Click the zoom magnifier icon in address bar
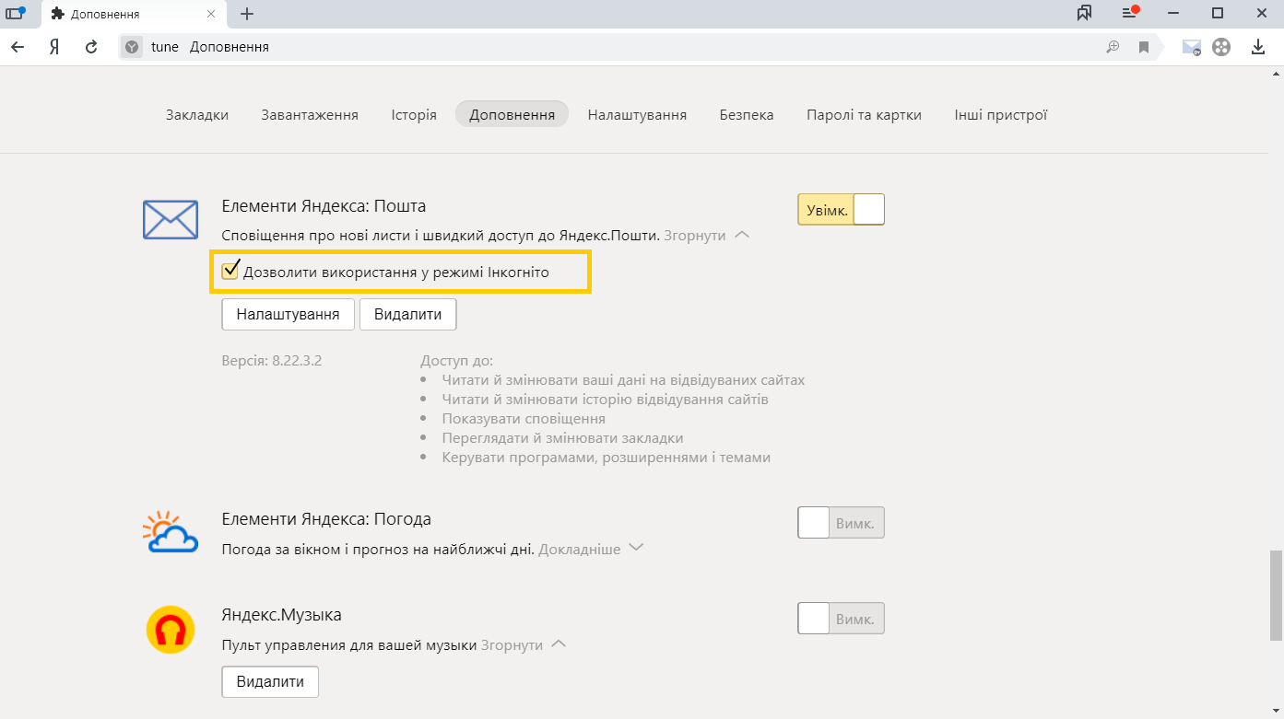1284x719 pixels. click(x=1113, y=47)
